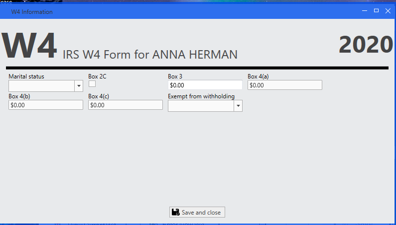Click the Box 4(a) amount field
Viewport: 396px width, 225px height.
click(285, 85)
